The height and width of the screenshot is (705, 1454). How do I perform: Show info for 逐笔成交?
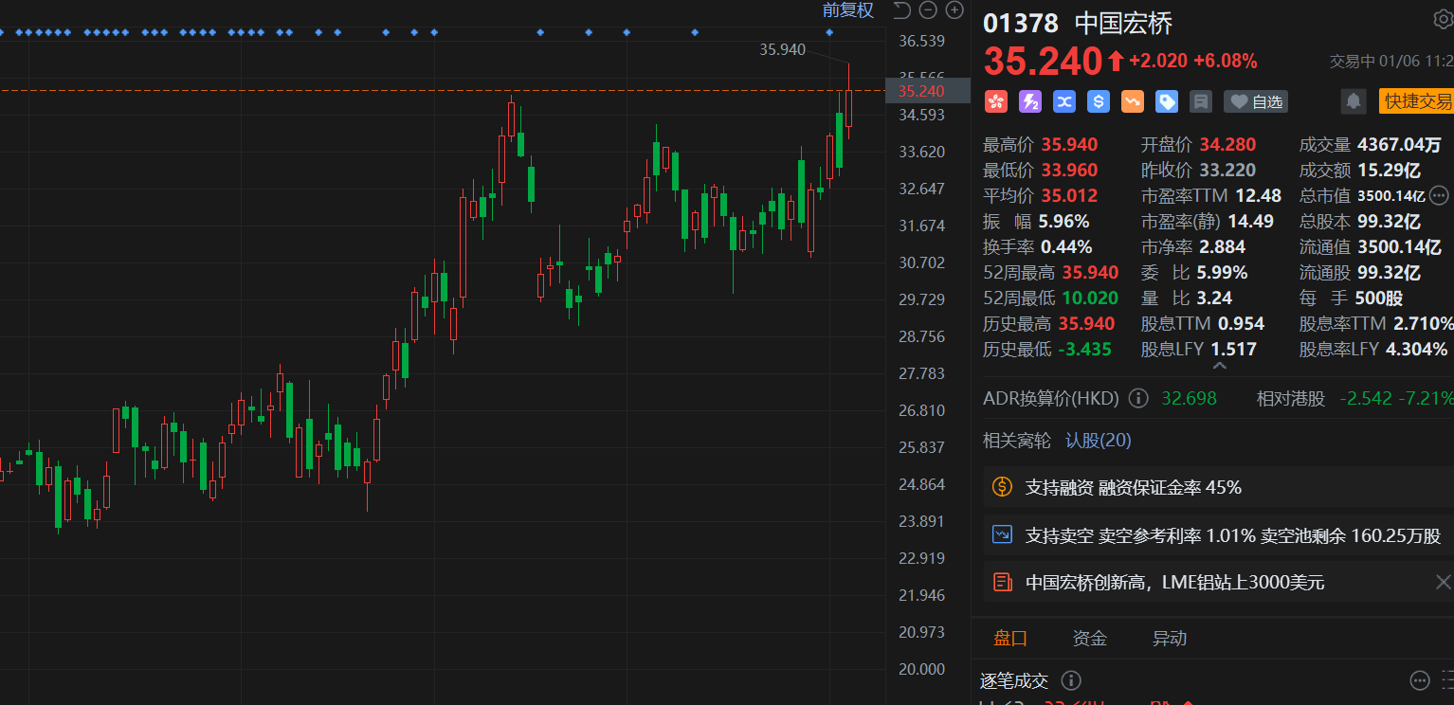(x=1071, y=680)
